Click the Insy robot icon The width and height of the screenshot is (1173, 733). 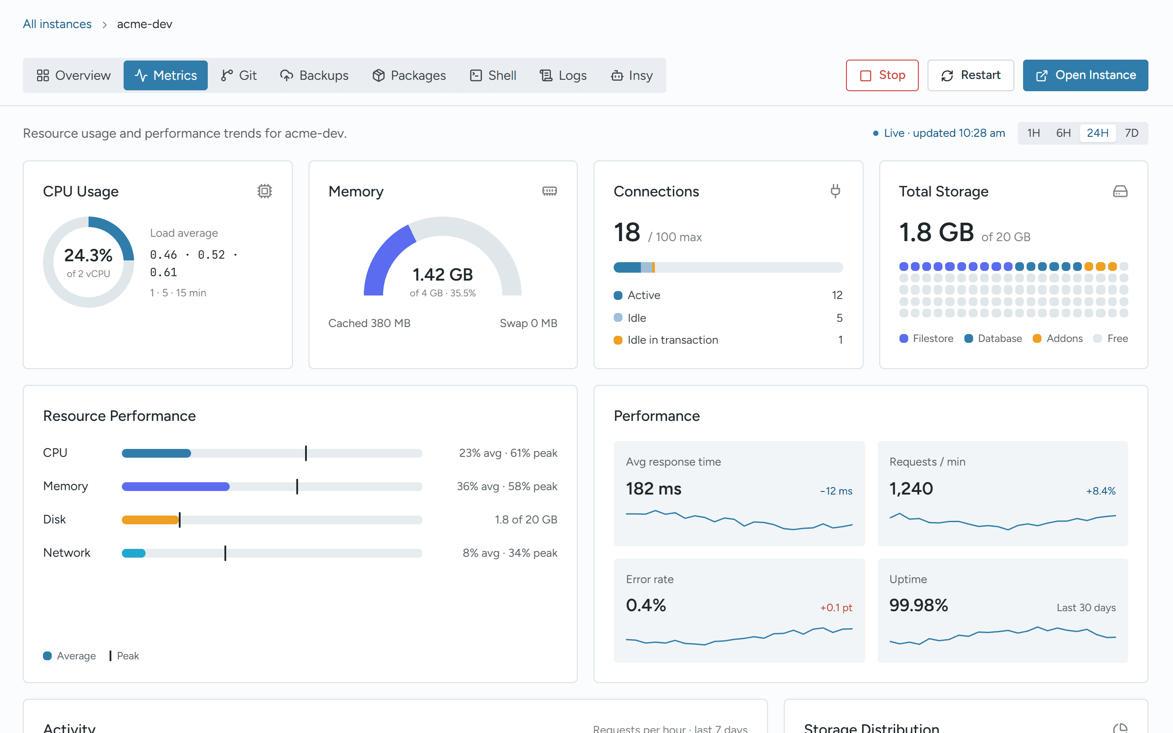(x=617, y=75)
